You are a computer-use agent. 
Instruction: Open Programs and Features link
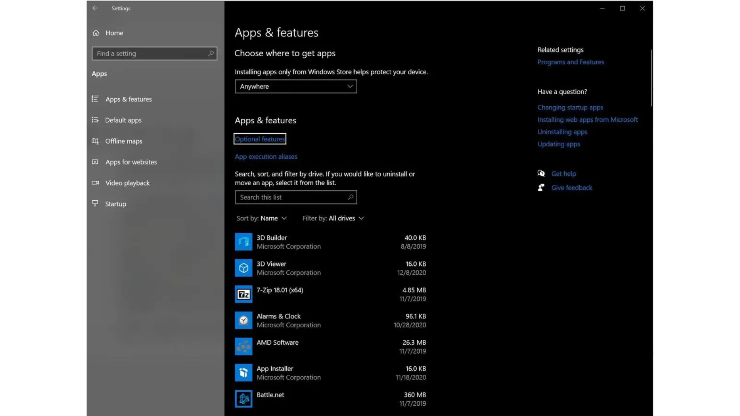tap(571, 62)
